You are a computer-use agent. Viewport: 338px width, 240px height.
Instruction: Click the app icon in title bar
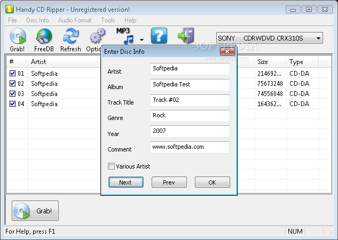[x=10, y=9]
